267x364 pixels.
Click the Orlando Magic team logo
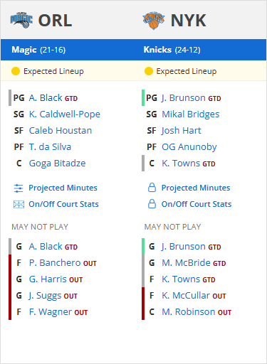click(x=21, y=20)
